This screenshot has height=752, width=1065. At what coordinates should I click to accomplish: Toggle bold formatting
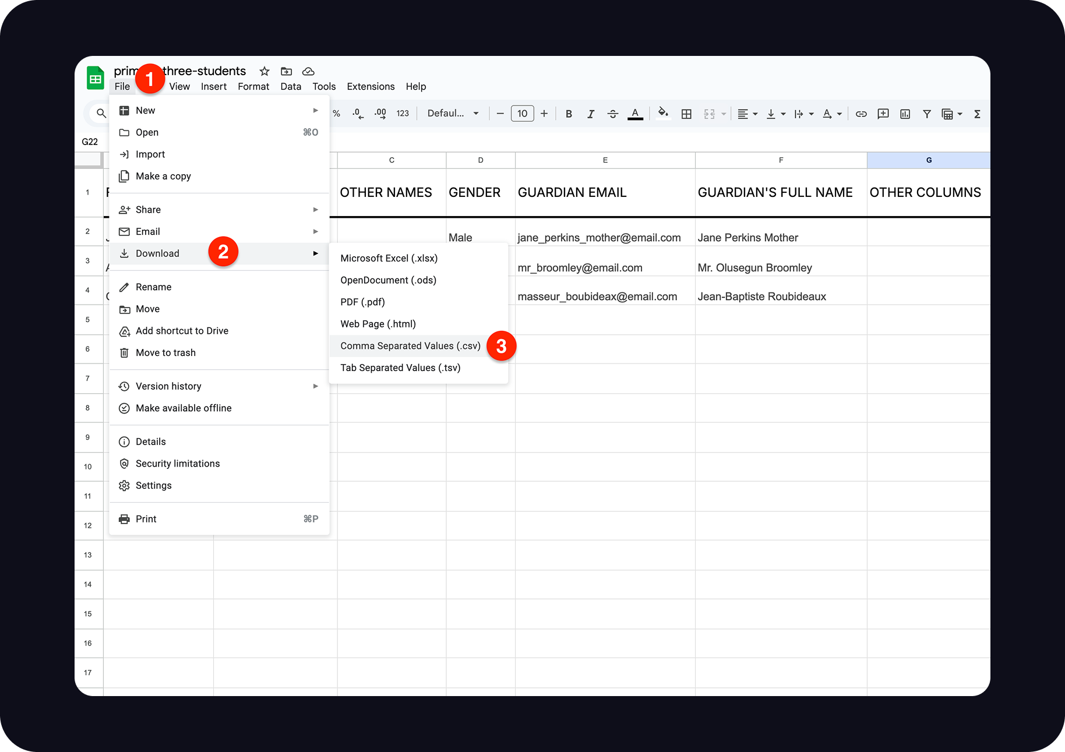pos(569,114)
